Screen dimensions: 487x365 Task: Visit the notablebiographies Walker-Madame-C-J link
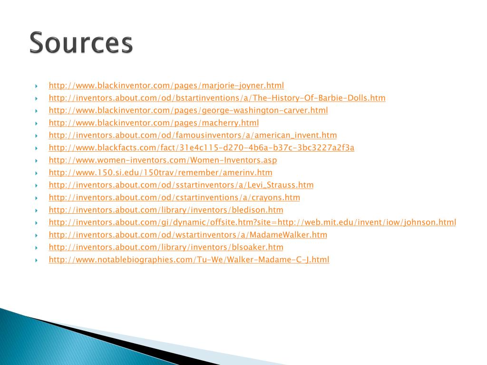pos(189,259)
